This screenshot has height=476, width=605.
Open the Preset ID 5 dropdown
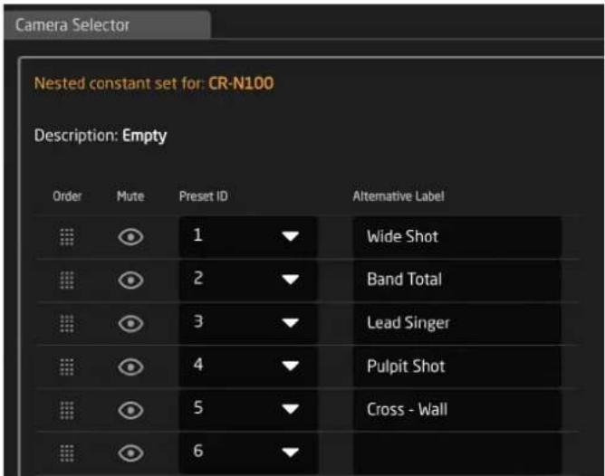point(248,409)
